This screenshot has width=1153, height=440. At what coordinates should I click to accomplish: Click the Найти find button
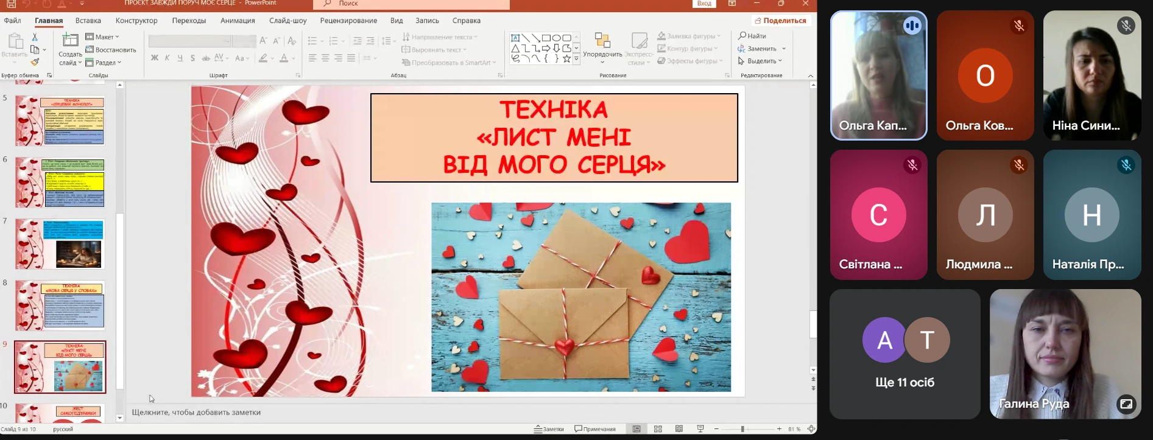pyautogui.click(x=752, y=36)
